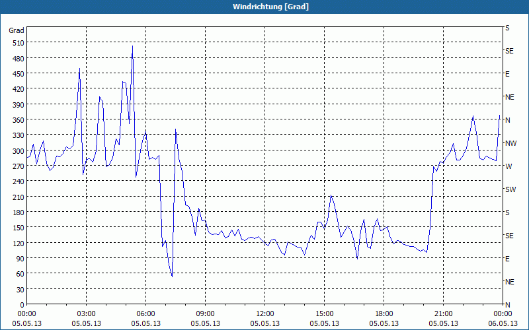This screenshot has width=529, height=330.
Task: Click the 21:00 time label
Action: pos(443,314)
